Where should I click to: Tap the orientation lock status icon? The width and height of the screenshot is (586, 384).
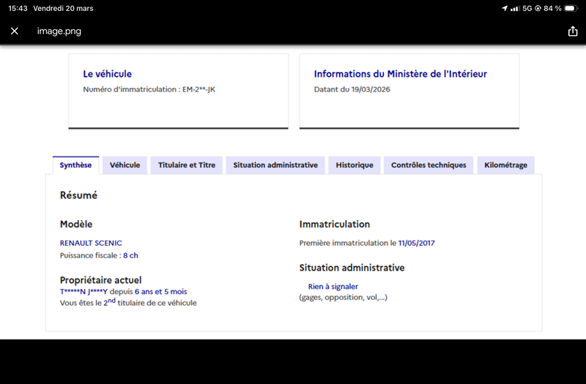pyautogui.click(x=538, y=8)
